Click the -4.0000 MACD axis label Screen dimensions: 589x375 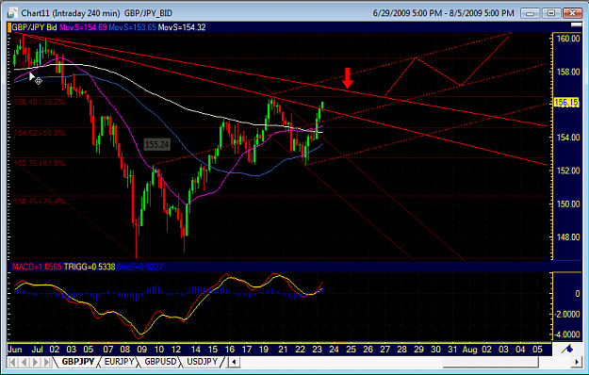(x=567, y=334)
